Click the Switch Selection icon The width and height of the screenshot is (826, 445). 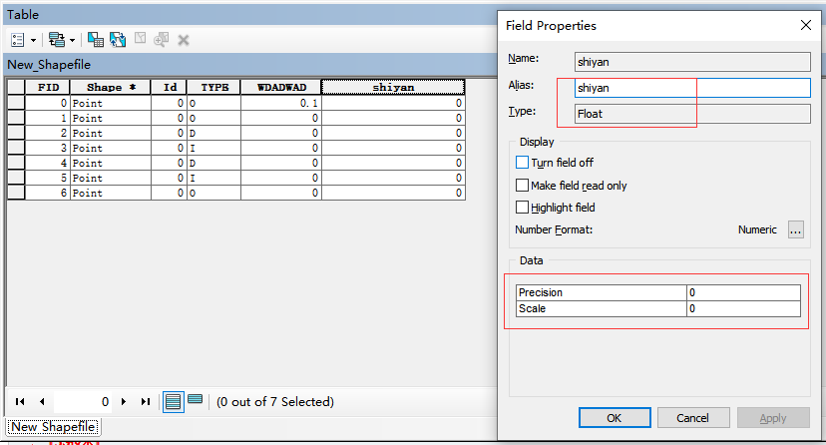(118, 40)
